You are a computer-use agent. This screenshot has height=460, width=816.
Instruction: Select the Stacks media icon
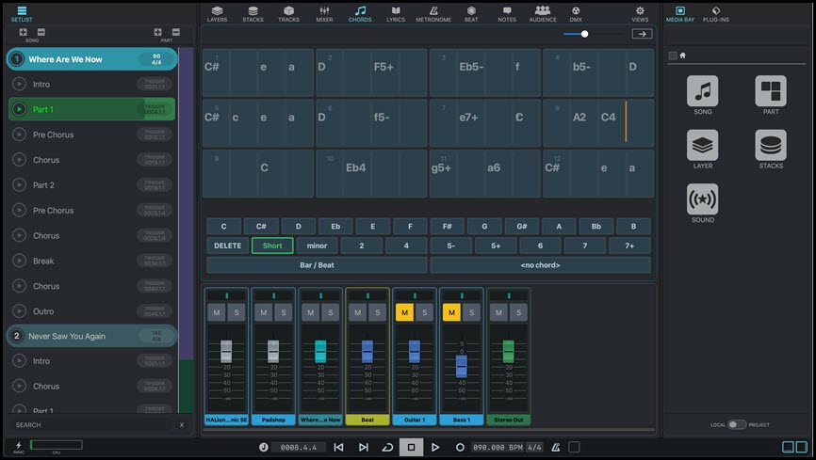pos(771,145)
